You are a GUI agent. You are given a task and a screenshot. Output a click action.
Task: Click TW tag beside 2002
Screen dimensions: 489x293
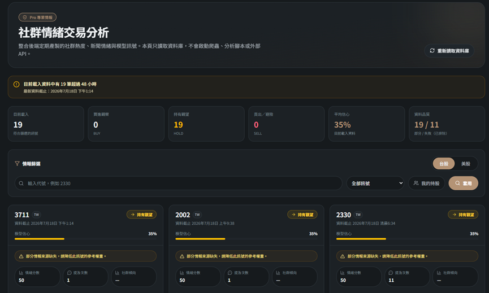coord(197,215)
